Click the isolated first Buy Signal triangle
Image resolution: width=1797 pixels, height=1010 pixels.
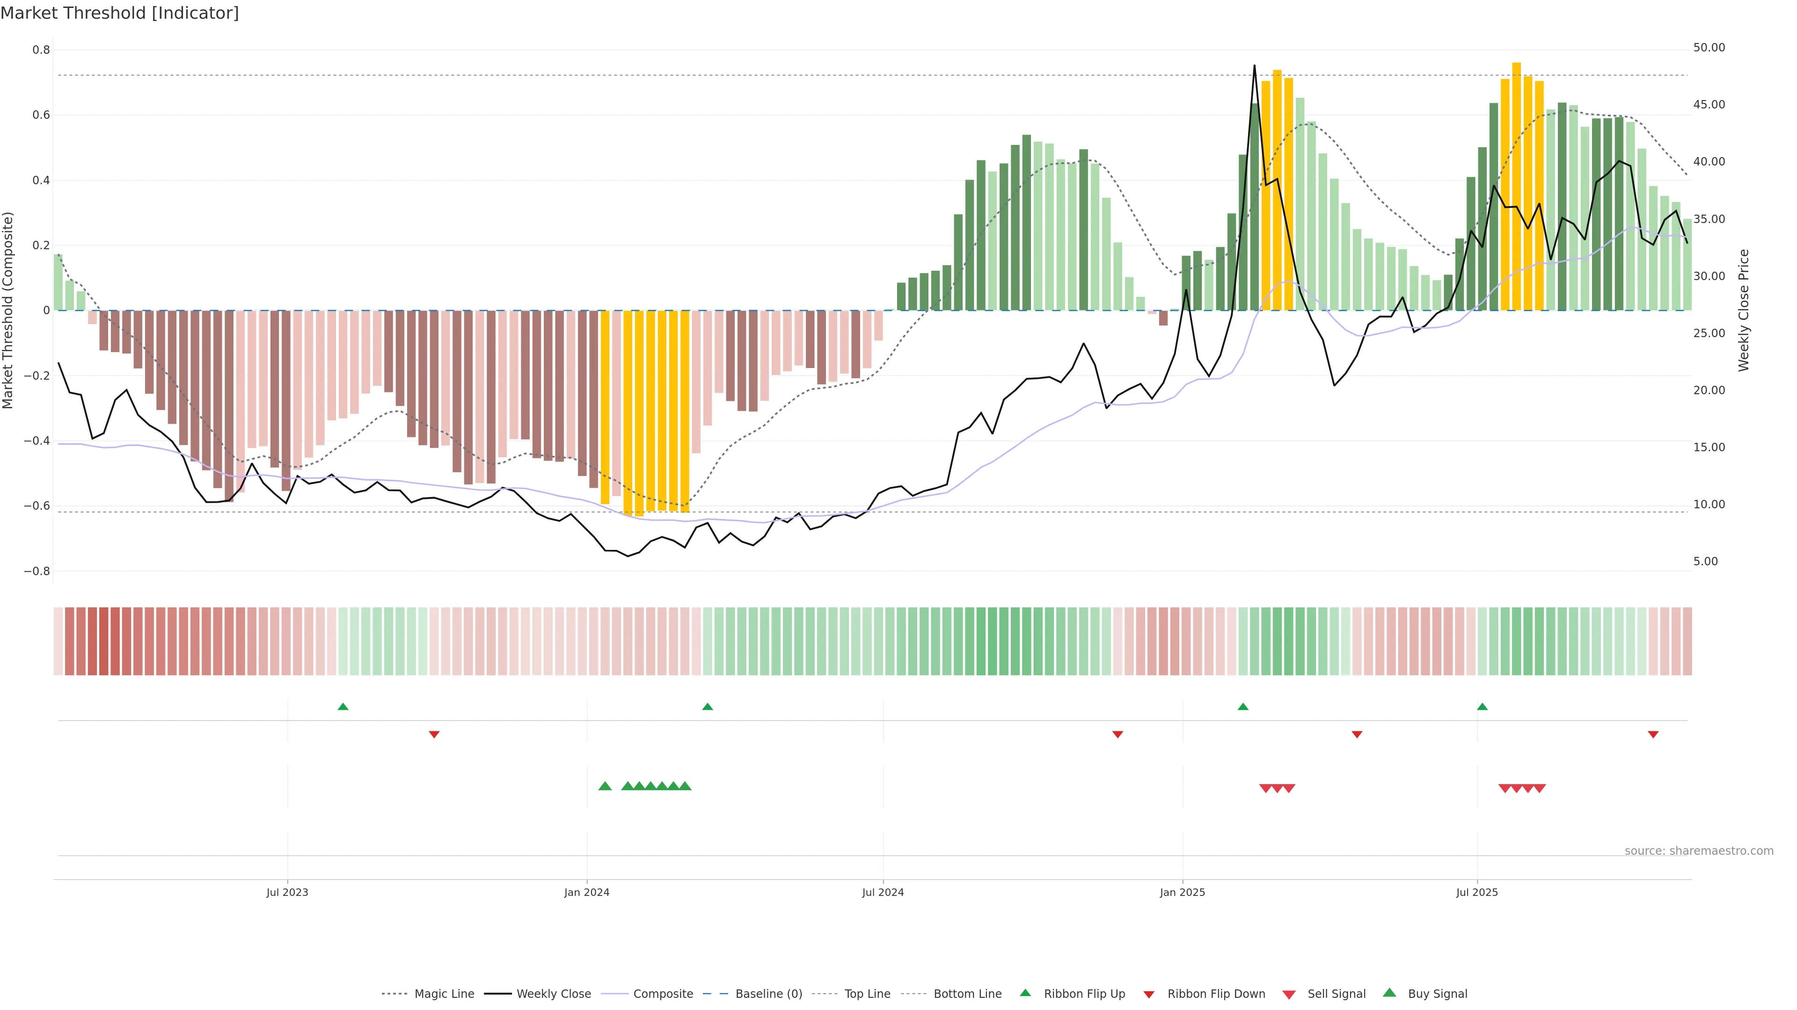(x=605, y=786)
